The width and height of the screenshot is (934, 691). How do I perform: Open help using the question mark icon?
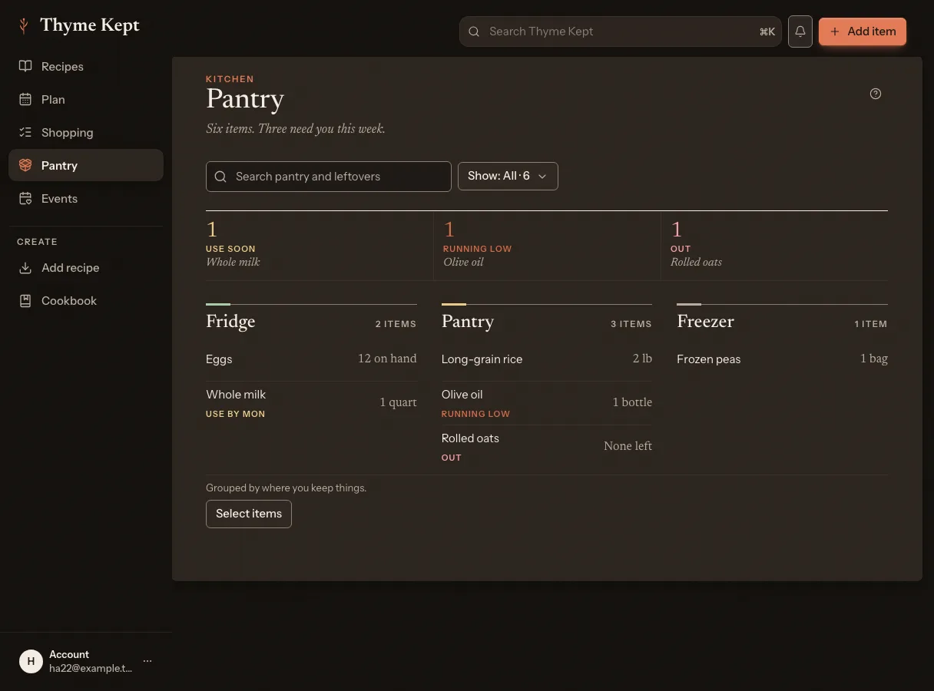pyautogui.click(x=876, y=94)
